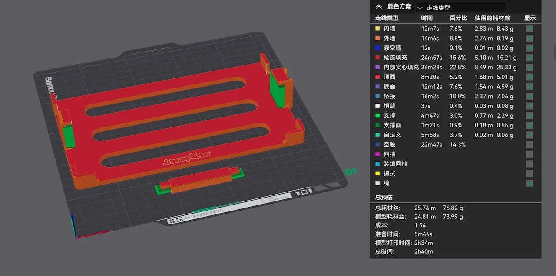
Task: Toggle visibility of 稀疏填充 infill
Action: 530,58
